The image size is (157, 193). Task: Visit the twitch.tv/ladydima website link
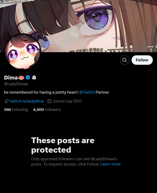[27, 101]
